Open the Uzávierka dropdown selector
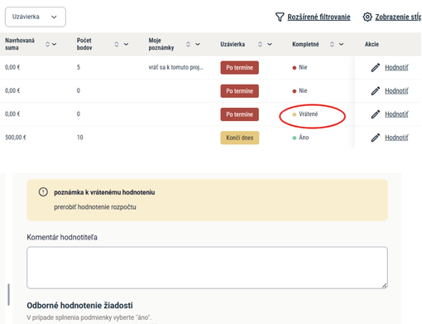Image resolution: width=422 pixels, height=324 pixels. tap(36, 17)
